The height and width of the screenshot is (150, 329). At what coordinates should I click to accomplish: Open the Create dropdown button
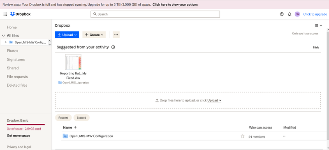(94, 35)
